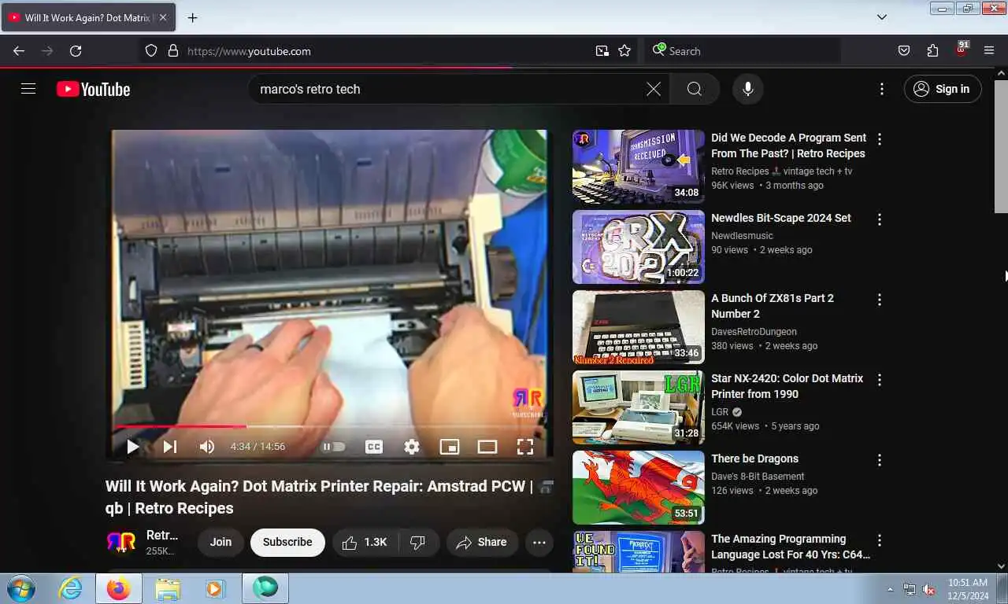Close the 'Will It Work Again' tab
Image resolution: width=1008 pixels, height=604 pixels.
click(162, 17)
